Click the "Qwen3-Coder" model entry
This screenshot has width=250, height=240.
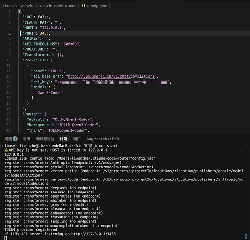coord(49,93)
